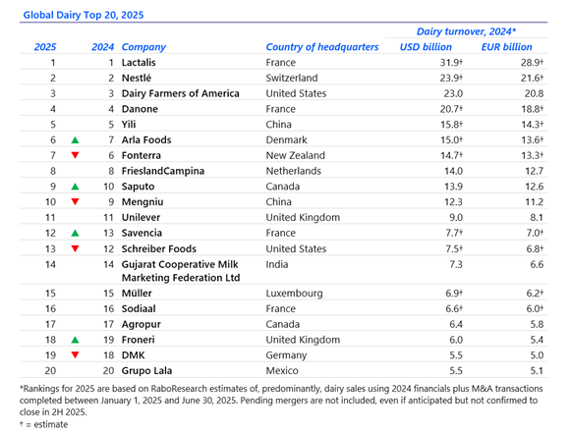
Task: Click the '† = estimate' footnote
Action: [43, 424]
